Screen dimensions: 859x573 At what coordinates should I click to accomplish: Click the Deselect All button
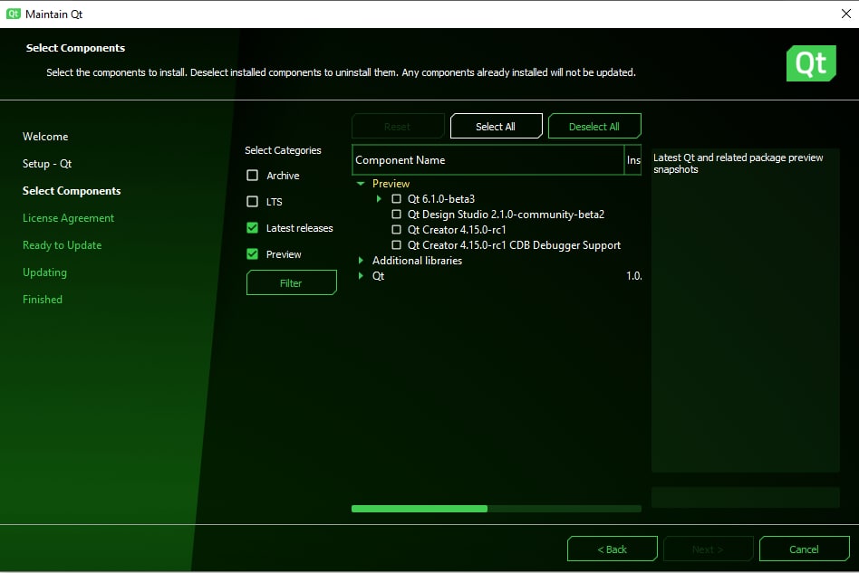(594, 127)
